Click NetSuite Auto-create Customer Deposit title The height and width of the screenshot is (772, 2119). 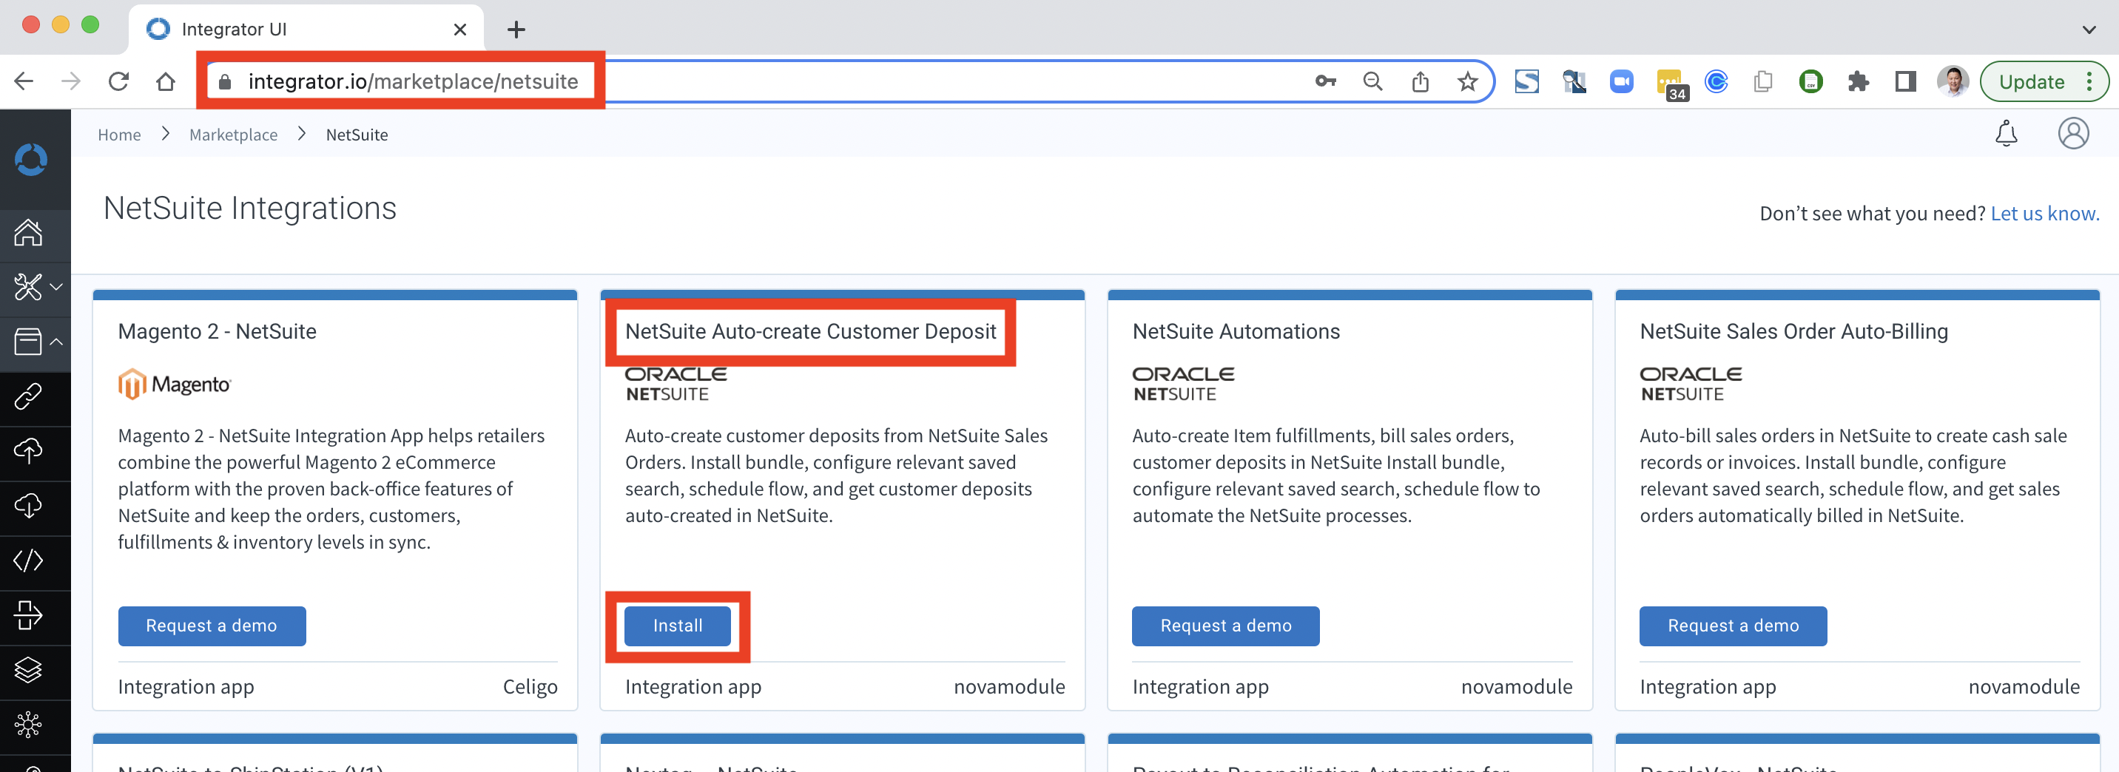(810, 331)
